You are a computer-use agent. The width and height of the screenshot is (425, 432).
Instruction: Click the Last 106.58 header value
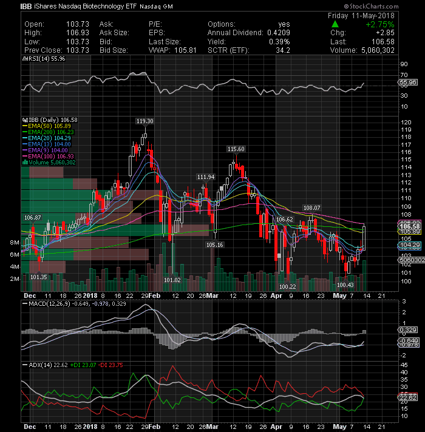click(x=383, y=42)
